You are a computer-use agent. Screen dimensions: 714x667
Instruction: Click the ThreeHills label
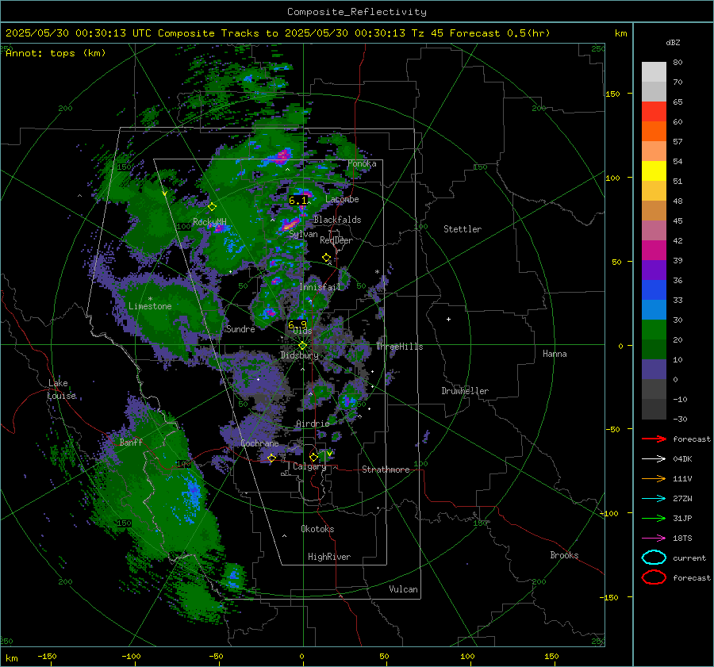[399, 347]
